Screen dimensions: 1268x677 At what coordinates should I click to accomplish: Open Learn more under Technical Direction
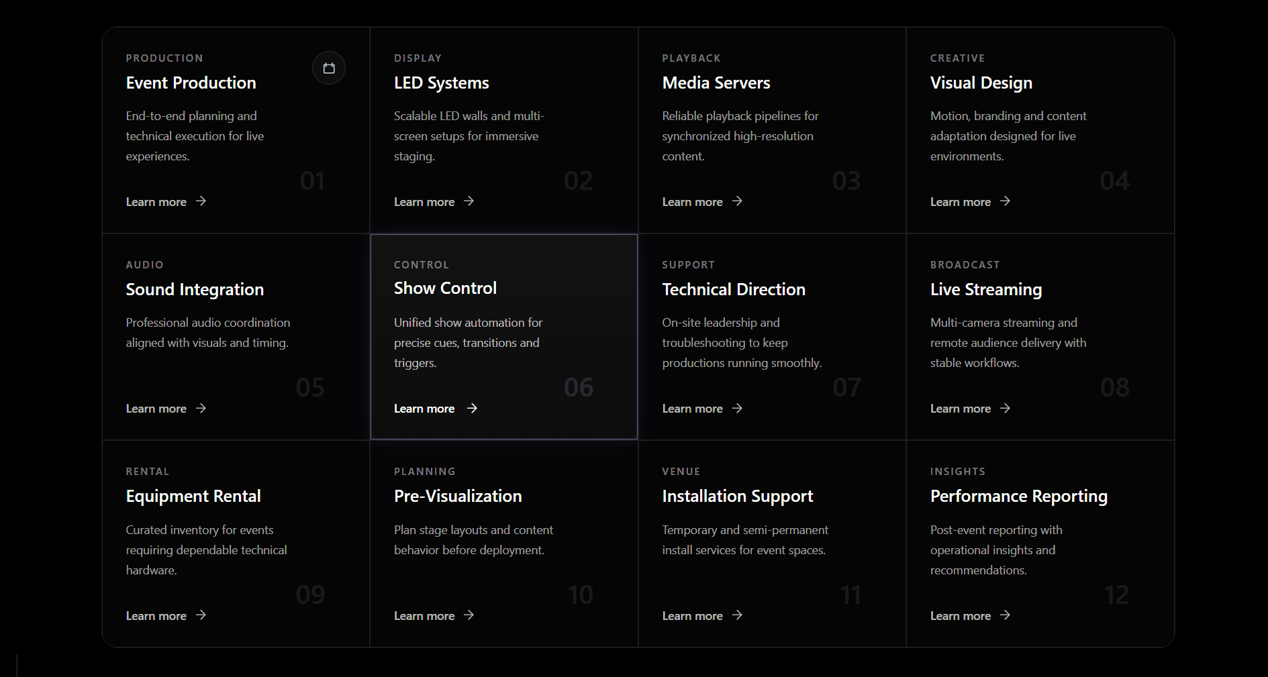coord(692,409)
